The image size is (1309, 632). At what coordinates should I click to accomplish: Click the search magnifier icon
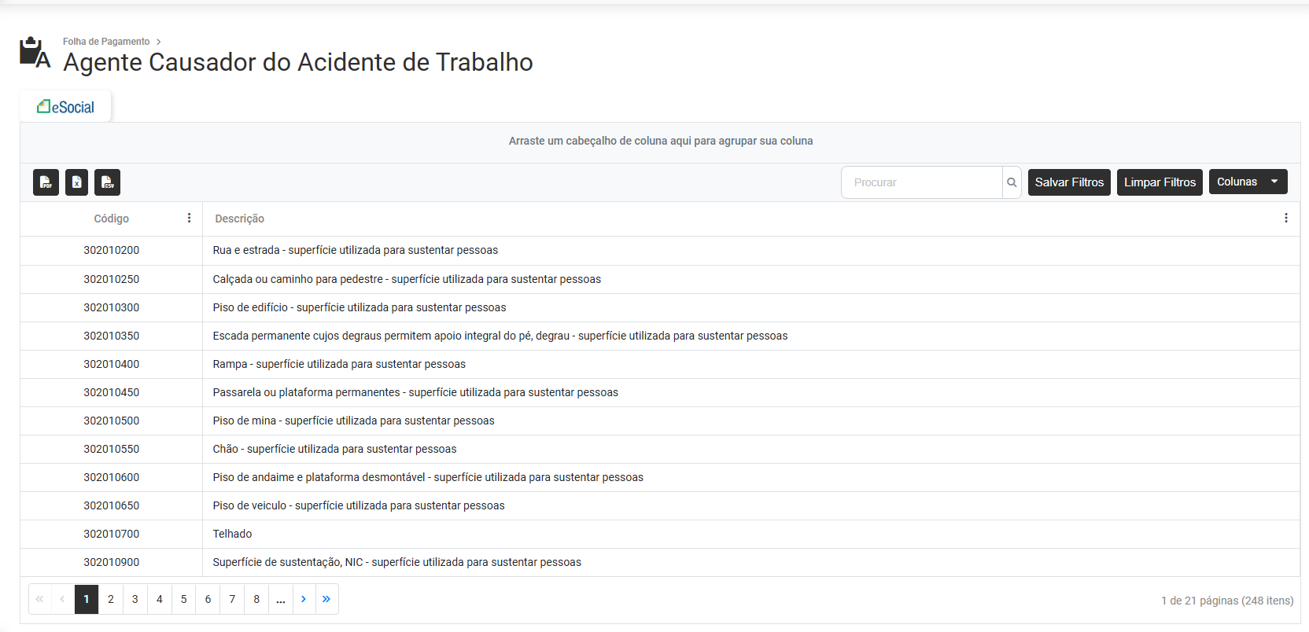1012,182
